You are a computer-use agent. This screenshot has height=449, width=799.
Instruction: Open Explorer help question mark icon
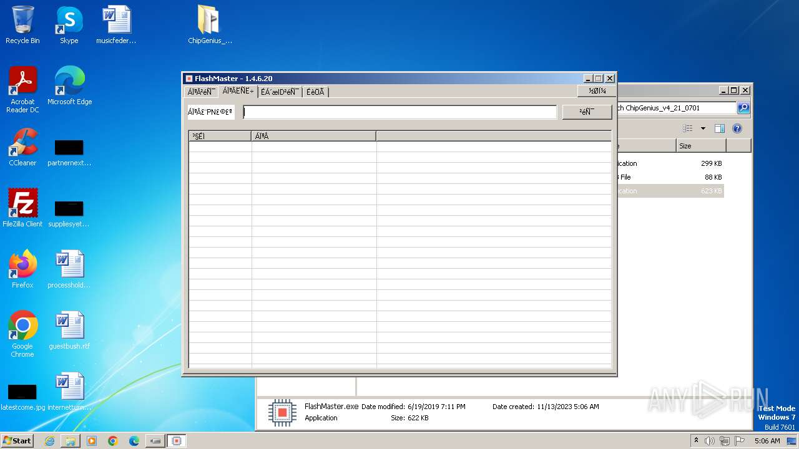737,128
